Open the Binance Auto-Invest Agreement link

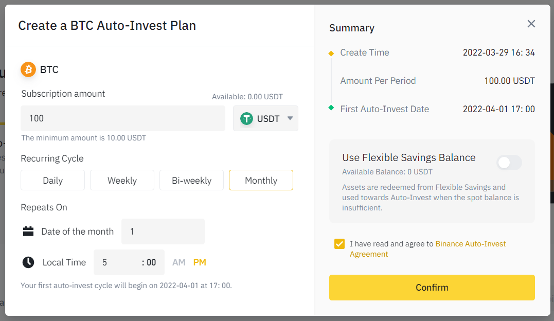(x=470, y=244)
